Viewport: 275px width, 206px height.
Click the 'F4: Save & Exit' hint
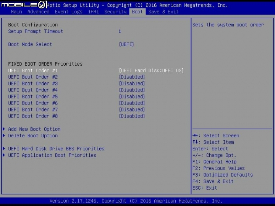click(x=213, y=181)
